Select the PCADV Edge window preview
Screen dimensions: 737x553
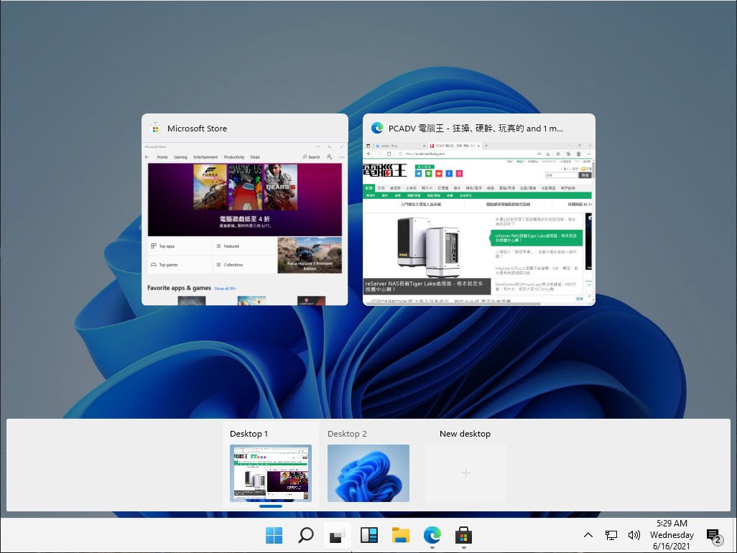pos(479,223)
